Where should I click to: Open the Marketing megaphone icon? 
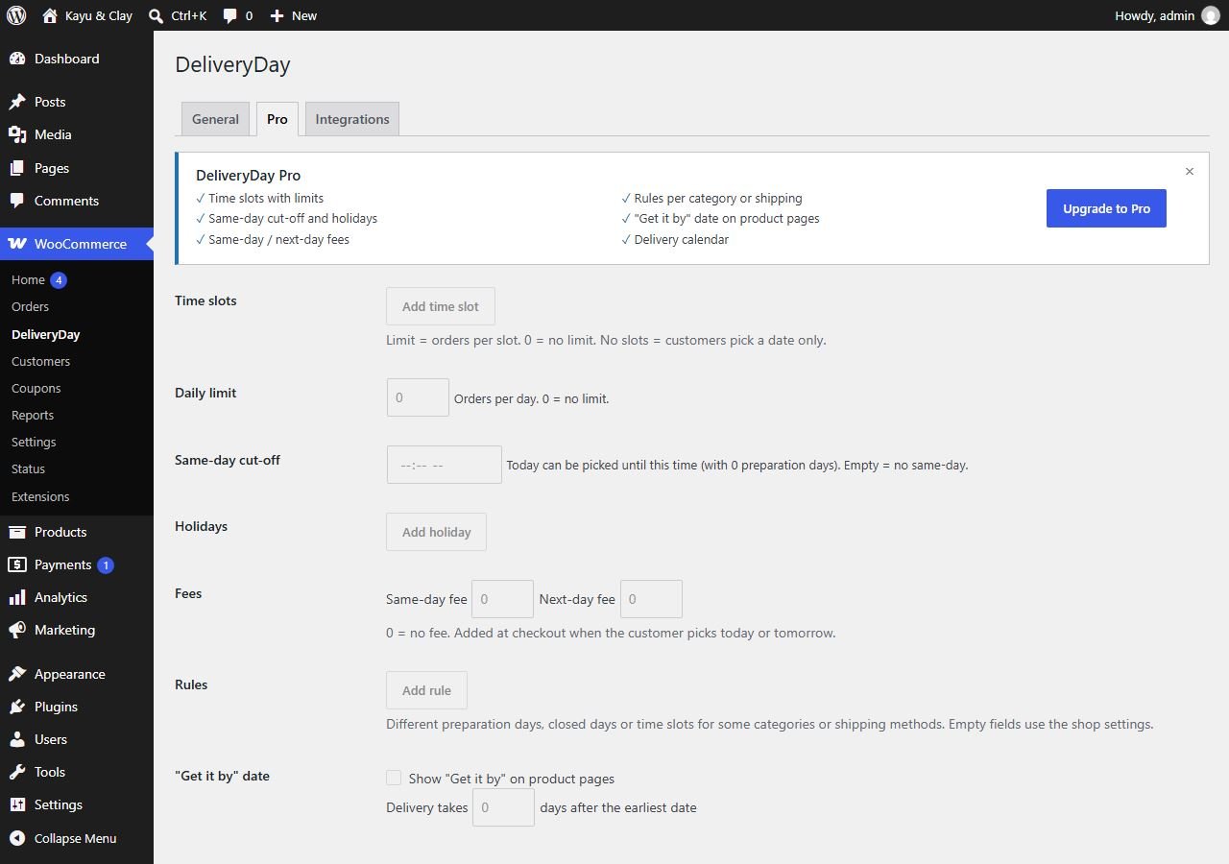(17, 630)
